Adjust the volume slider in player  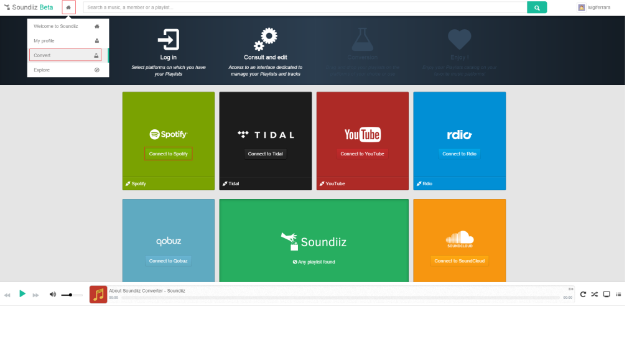coord(72,295)
